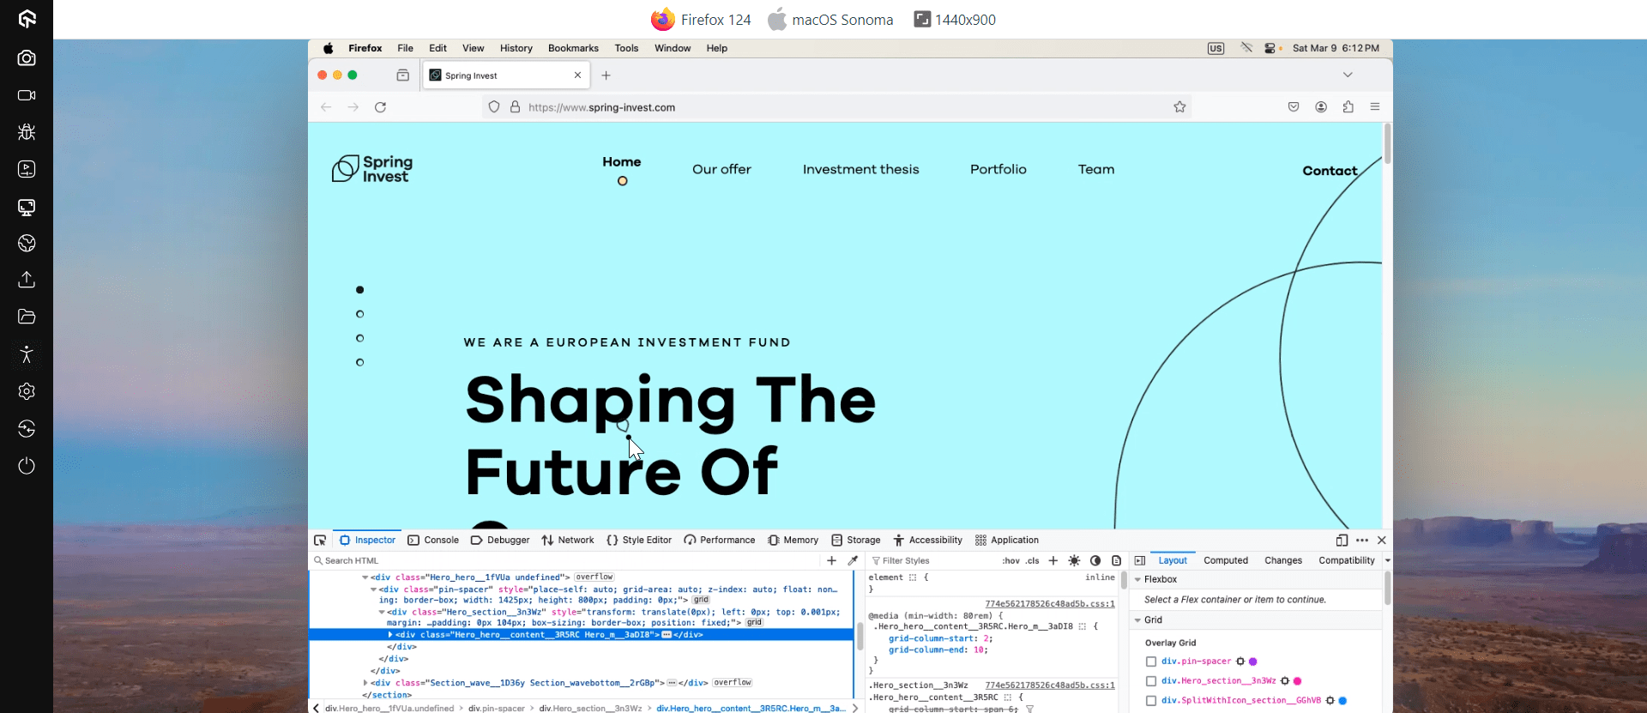Open the DevTools three-dots options menu

1362,541
